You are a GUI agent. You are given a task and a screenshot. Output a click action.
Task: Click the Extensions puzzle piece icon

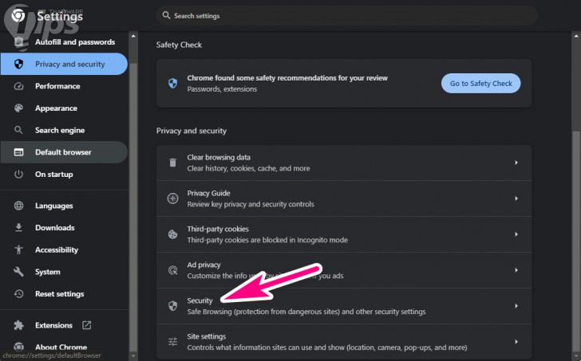(18, 325)
